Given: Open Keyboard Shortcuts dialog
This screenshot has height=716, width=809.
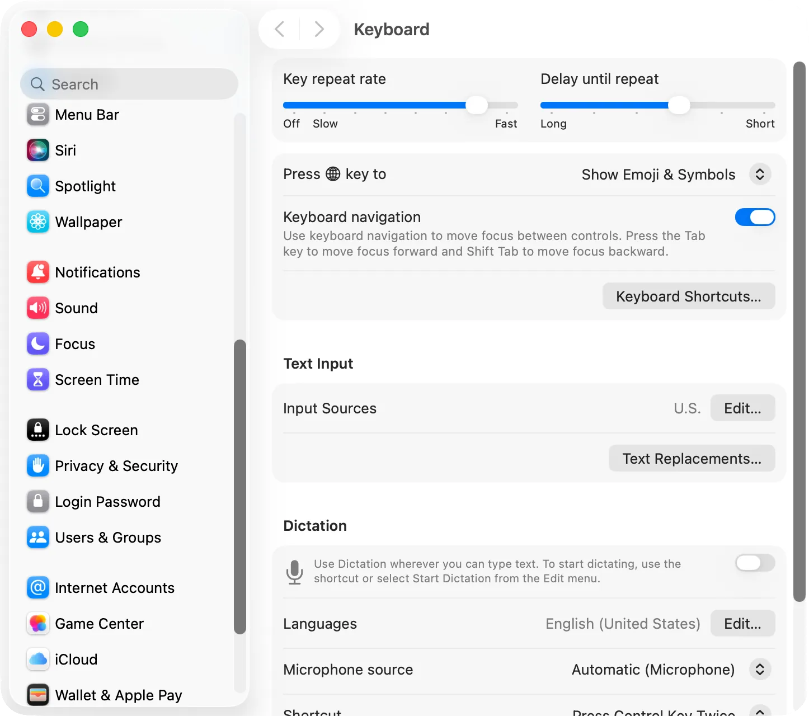Looking at the screenshot, I should [x=689, y=296].
